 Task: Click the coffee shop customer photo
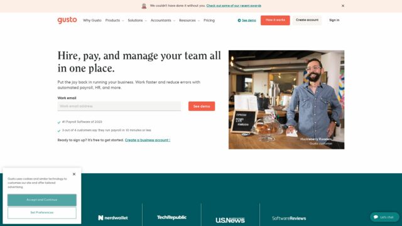286,100
